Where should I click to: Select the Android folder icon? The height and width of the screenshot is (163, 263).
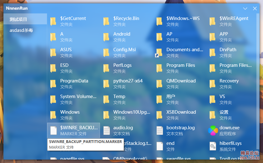point(106,37)
